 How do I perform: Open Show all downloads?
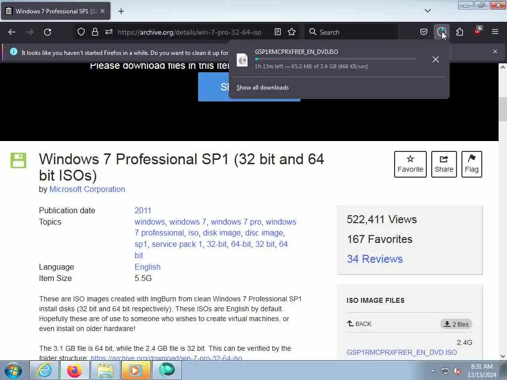[262, 88]
